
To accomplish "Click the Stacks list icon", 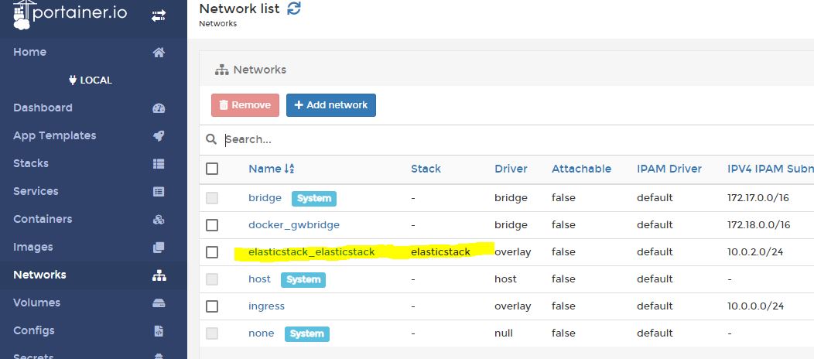I will click(159, 164).
